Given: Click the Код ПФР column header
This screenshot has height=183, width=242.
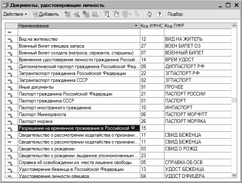Looking at the screenshot, I should 197,26.
